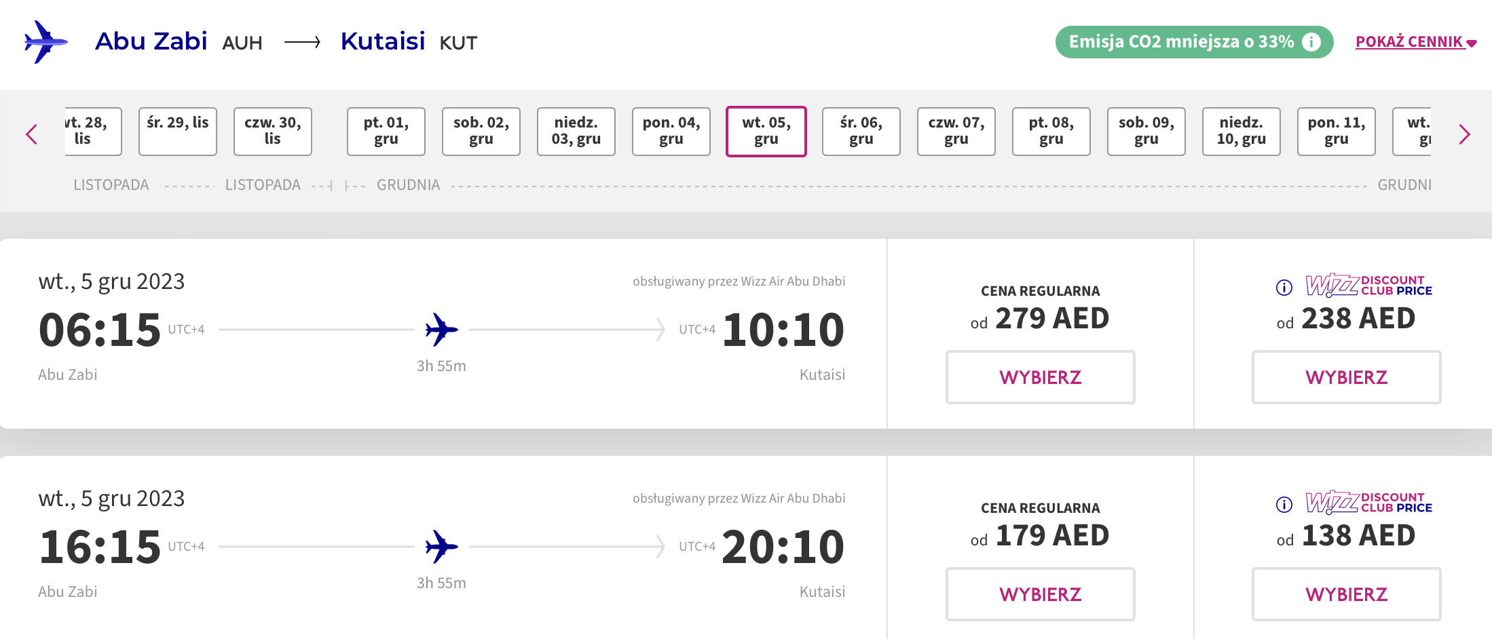The width and height of the screenshot is (1492, 639).
Task: Click the Emisja CO2 mniejsza o 33% badge
Action: click(1194, 42)
